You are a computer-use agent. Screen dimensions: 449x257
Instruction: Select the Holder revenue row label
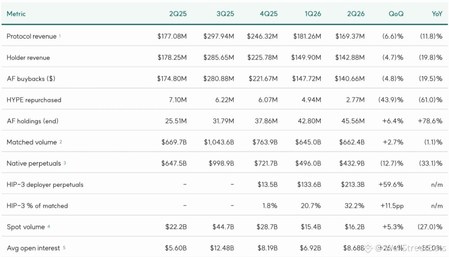coord(28,58)
